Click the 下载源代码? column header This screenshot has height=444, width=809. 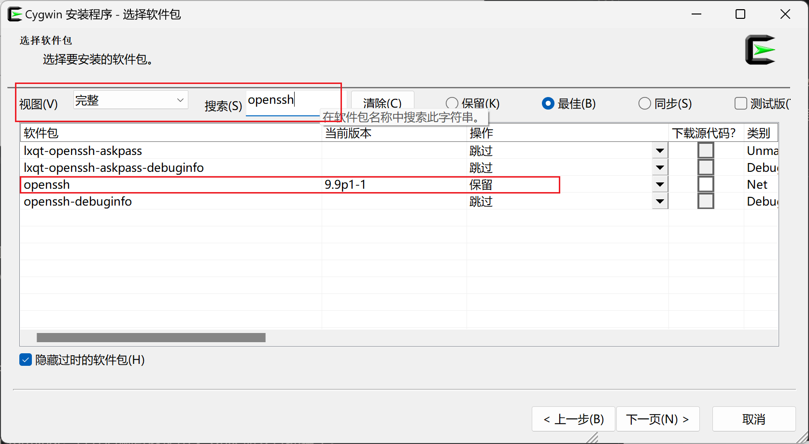706,133
